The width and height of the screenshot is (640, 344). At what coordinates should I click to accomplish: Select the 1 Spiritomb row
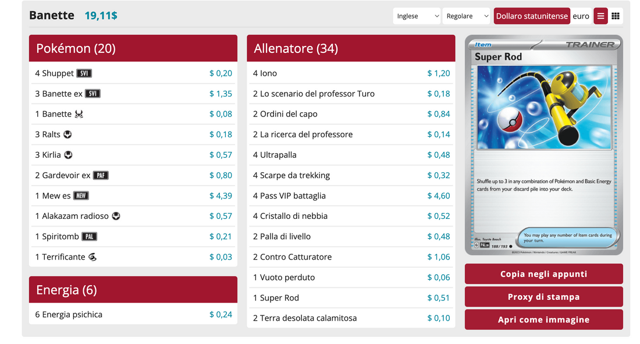click(x=133, y=236)
